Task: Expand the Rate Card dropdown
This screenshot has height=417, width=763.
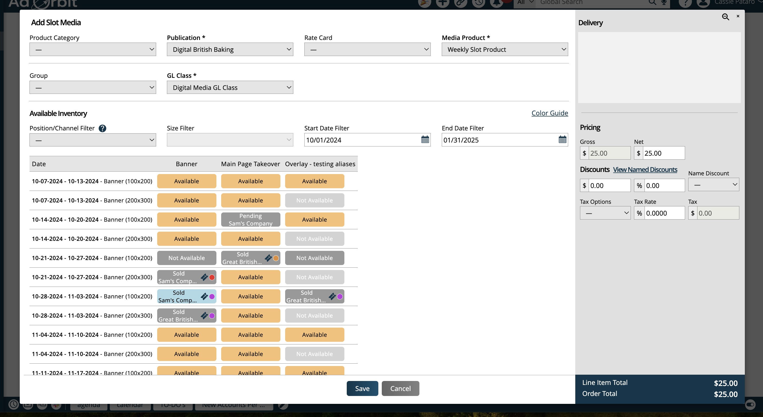Action: tap(368, 49)
